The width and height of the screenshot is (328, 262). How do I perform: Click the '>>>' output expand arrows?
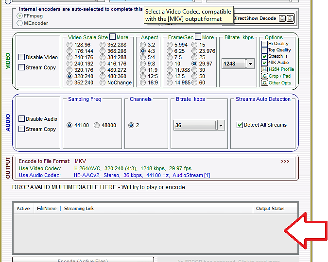click(x=285, y=161)
